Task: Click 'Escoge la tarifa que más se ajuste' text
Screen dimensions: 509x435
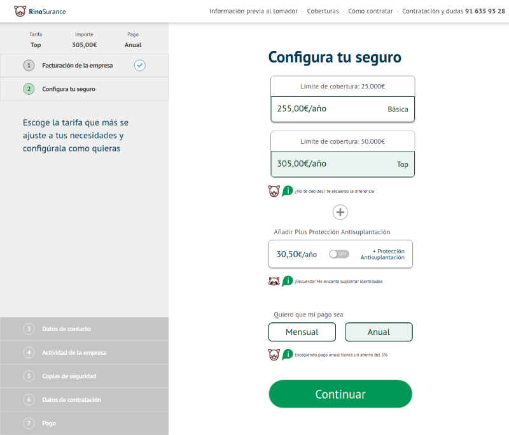Action: [x=76, y=136]
